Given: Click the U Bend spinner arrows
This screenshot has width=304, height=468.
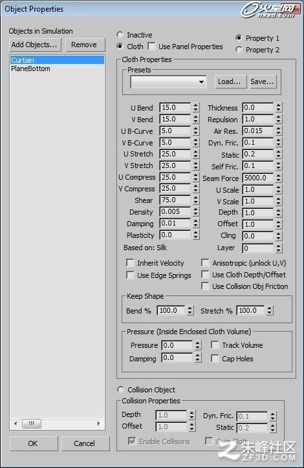Looking at the screenshot, I should point(195,107).
